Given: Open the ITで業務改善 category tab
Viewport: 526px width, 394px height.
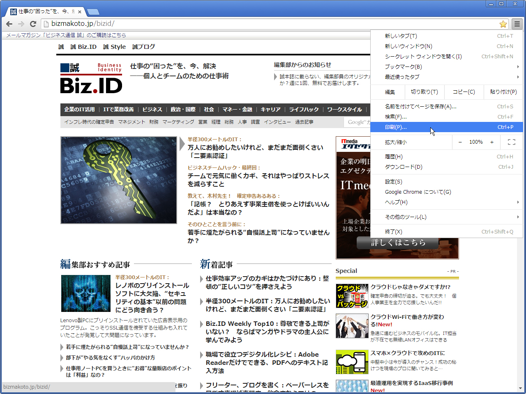Looking at the screenshot, I should point(118,110).
